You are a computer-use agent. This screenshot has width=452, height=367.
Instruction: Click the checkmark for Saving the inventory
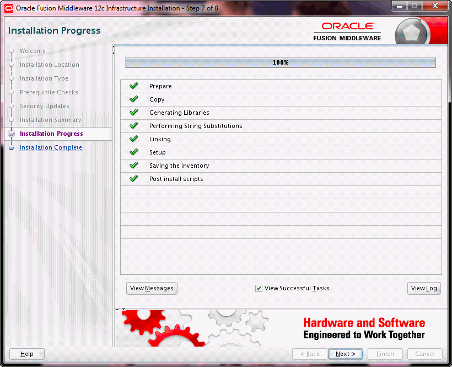pyautogui.click(x=134, y=166)
